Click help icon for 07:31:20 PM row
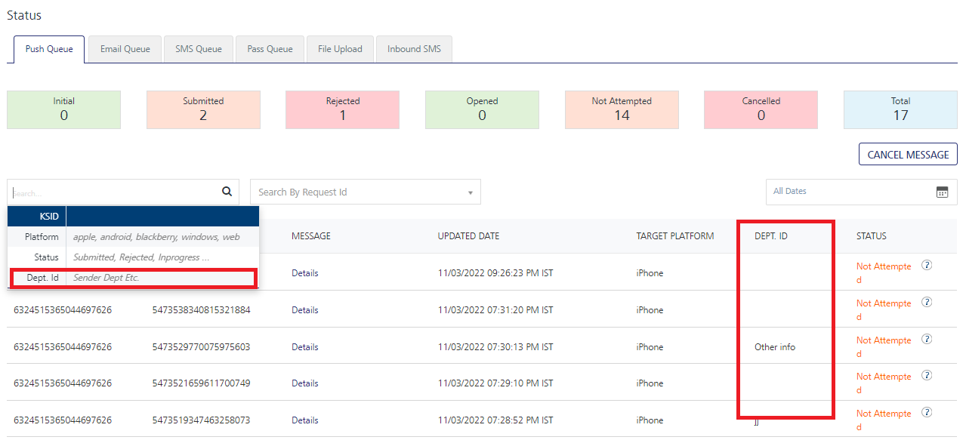Screen dimensions: 966x440 (x=927, y=302)
